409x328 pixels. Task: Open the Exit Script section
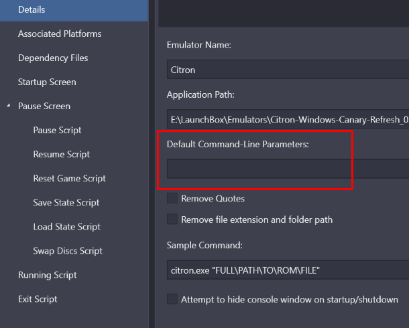click(x=38, y=299)
